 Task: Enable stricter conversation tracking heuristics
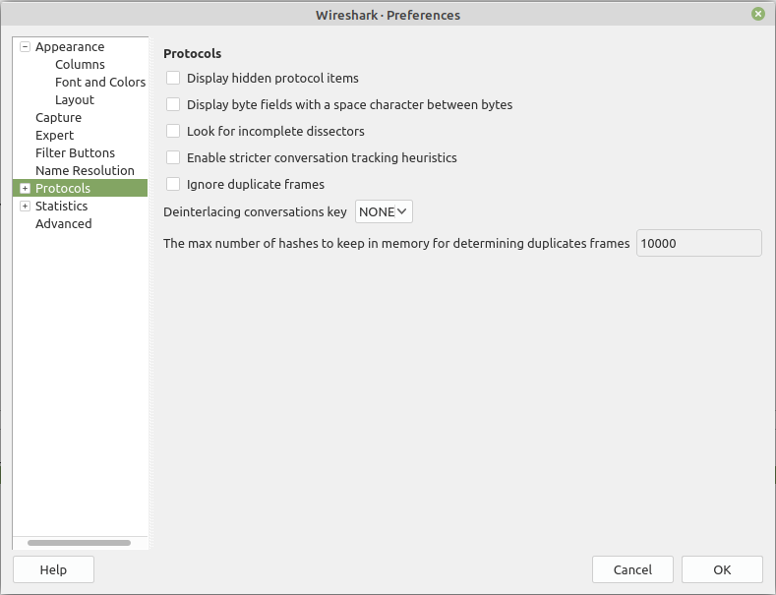pos(173,157)
